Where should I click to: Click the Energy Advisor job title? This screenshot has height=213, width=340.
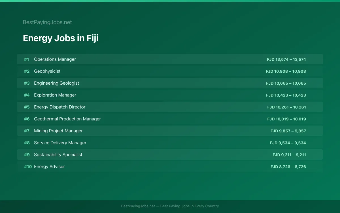point(49,167)
